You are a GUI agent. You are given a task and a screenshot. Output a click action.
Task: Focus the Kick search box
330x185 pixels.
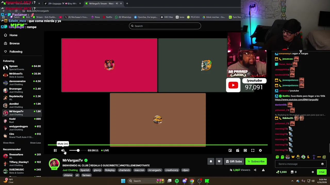tap(165, 26)
